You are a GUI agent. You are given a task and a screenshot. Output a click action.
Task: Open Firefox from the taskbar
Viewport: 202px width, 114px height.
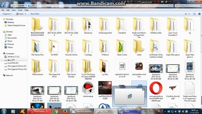click(65, 111)
